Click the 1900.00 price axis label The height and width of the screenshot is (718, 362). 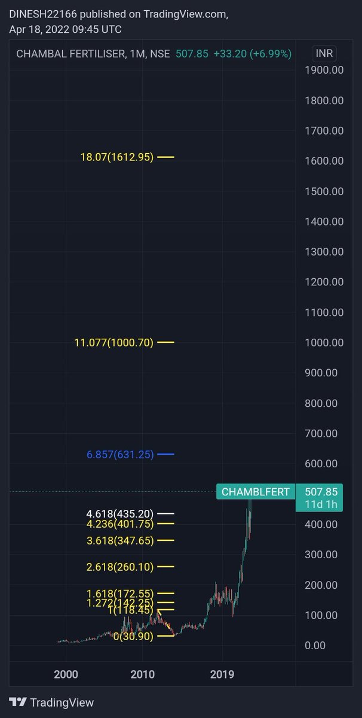323,70
